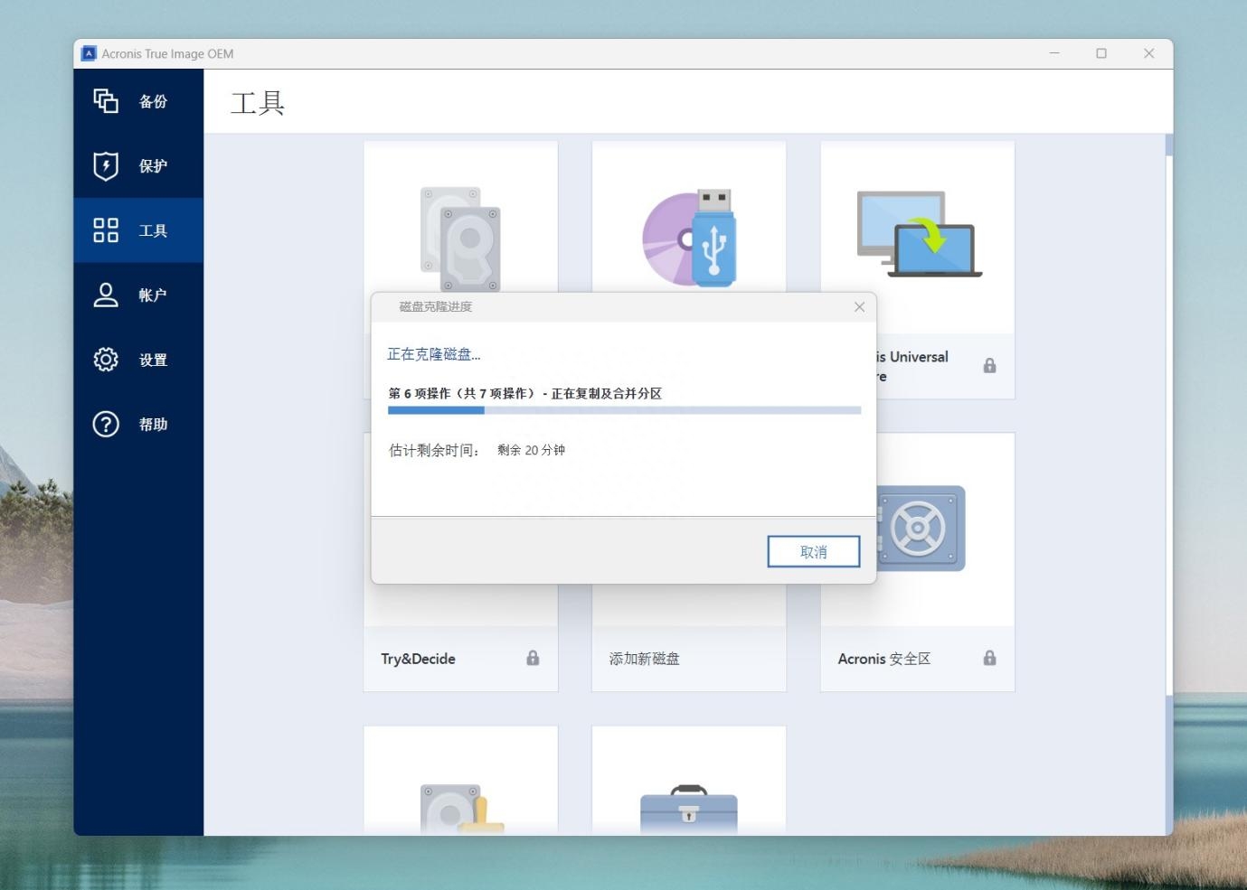Click the question mark help icon
Viewport: 1247px width, 890px height.
[106, 424]
